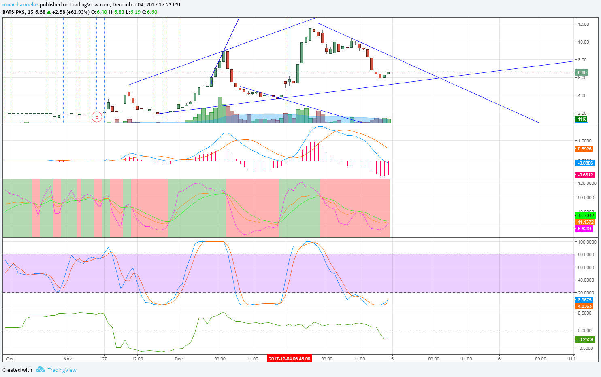Click the H:6.83 high price value
The height and width of the screenshot is (377, 601).
tap(116, 12)
